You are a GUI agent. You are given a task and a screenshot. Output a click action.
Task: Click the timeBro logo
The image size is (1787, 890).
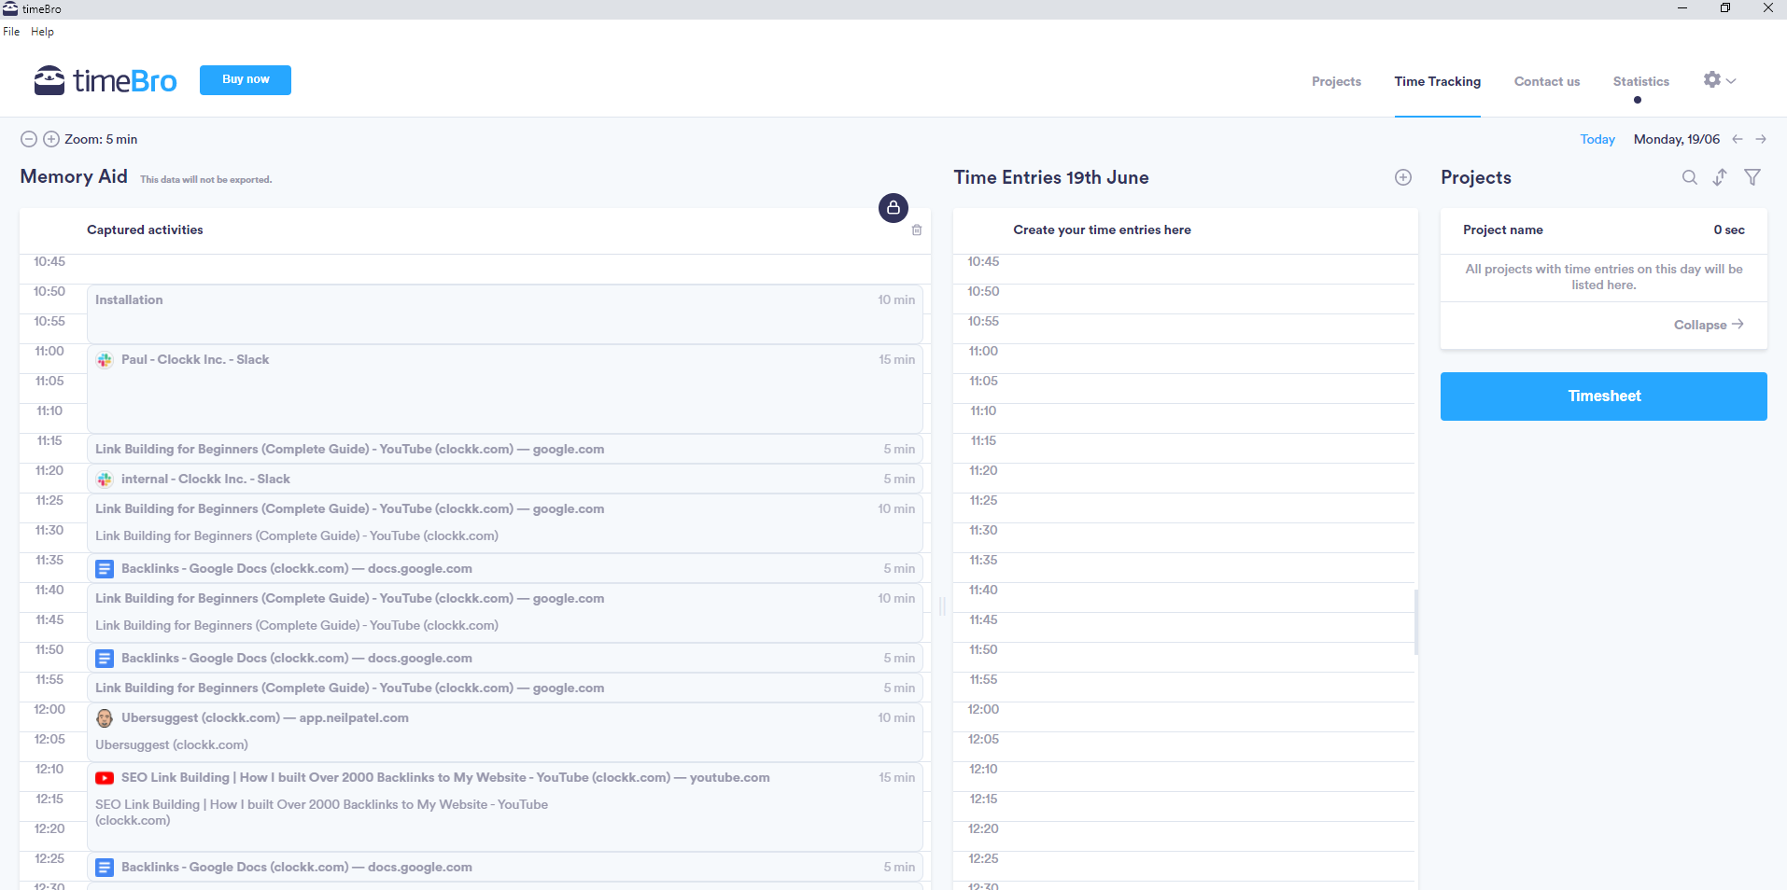[x=105, y=80]
